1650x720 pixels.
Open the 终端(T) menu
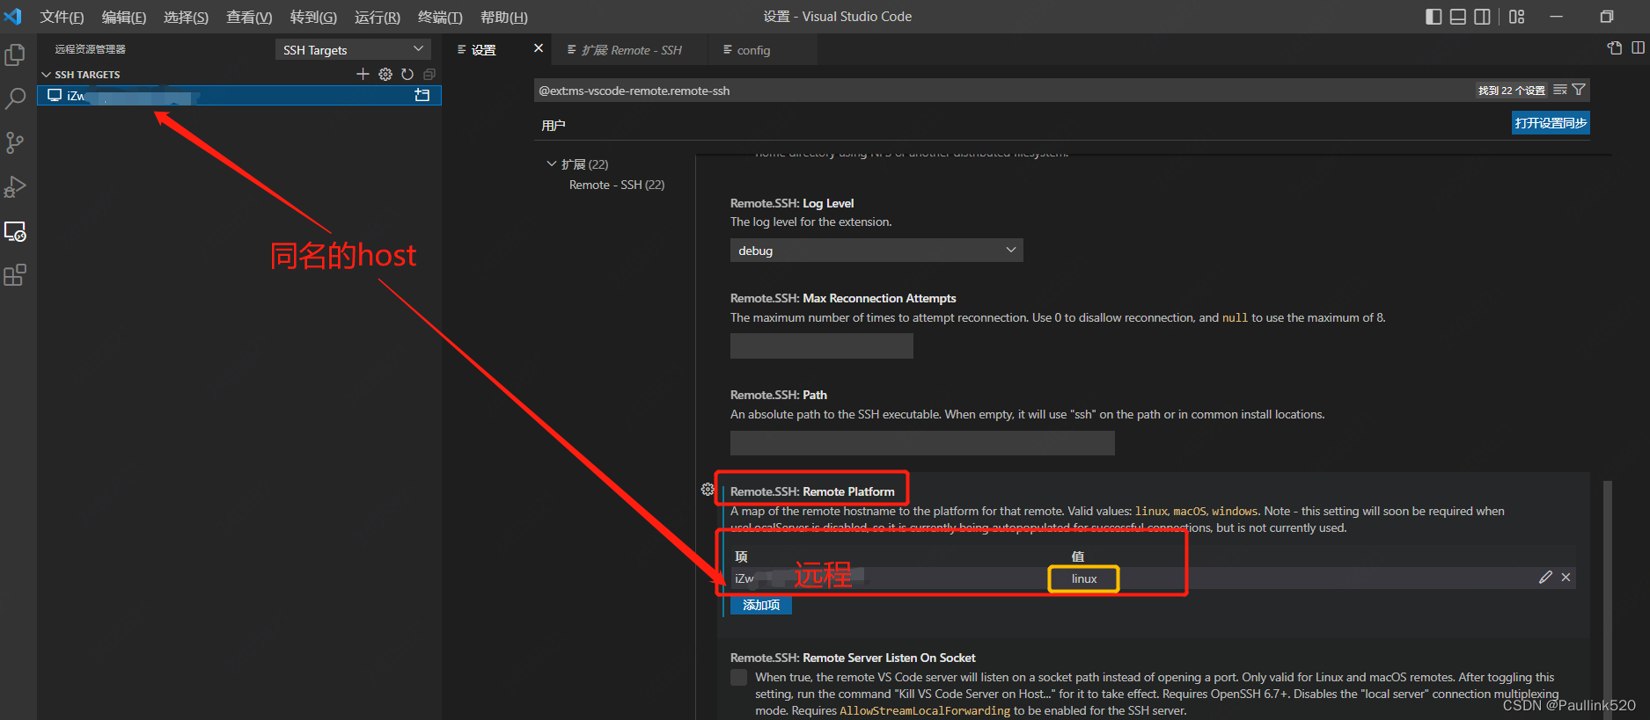(x=440, y=17)
